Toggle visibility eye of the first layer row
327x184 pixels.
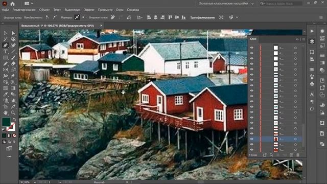point(252,48)
